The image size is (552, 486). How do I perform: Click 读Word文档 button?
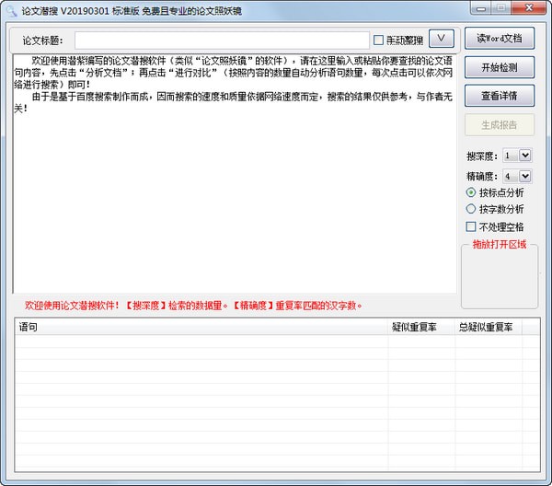click(x=499, y=39)
